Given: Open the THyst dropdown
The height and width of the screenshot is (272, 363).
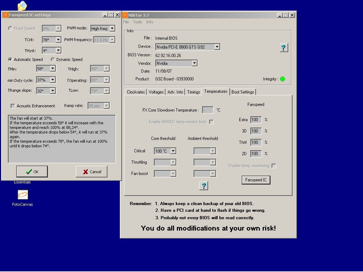Looking at the screenshot, I should pos(58,50).
